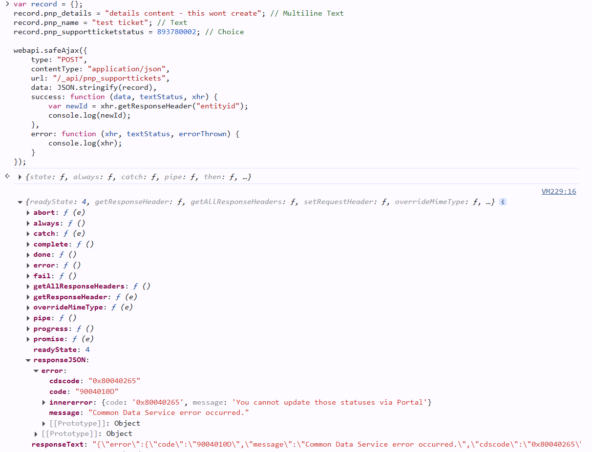Screen dimensions: 592x452
Task: Expand the pipe function property
Action: [28, 318]
